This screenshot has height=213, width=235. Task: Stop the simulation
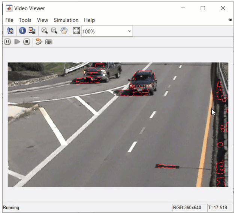pos(27,42)
